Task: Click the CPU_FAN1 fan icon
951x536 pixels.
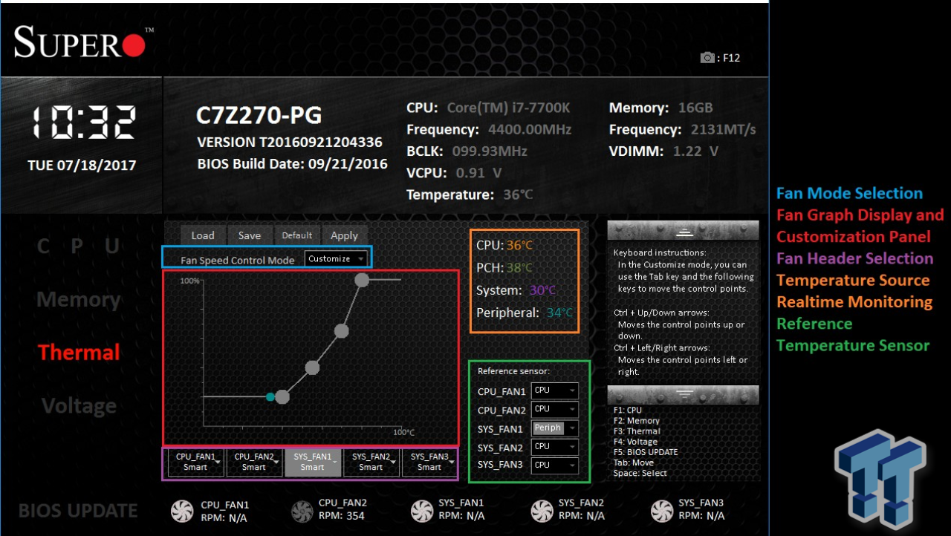Action: [182, 511]
